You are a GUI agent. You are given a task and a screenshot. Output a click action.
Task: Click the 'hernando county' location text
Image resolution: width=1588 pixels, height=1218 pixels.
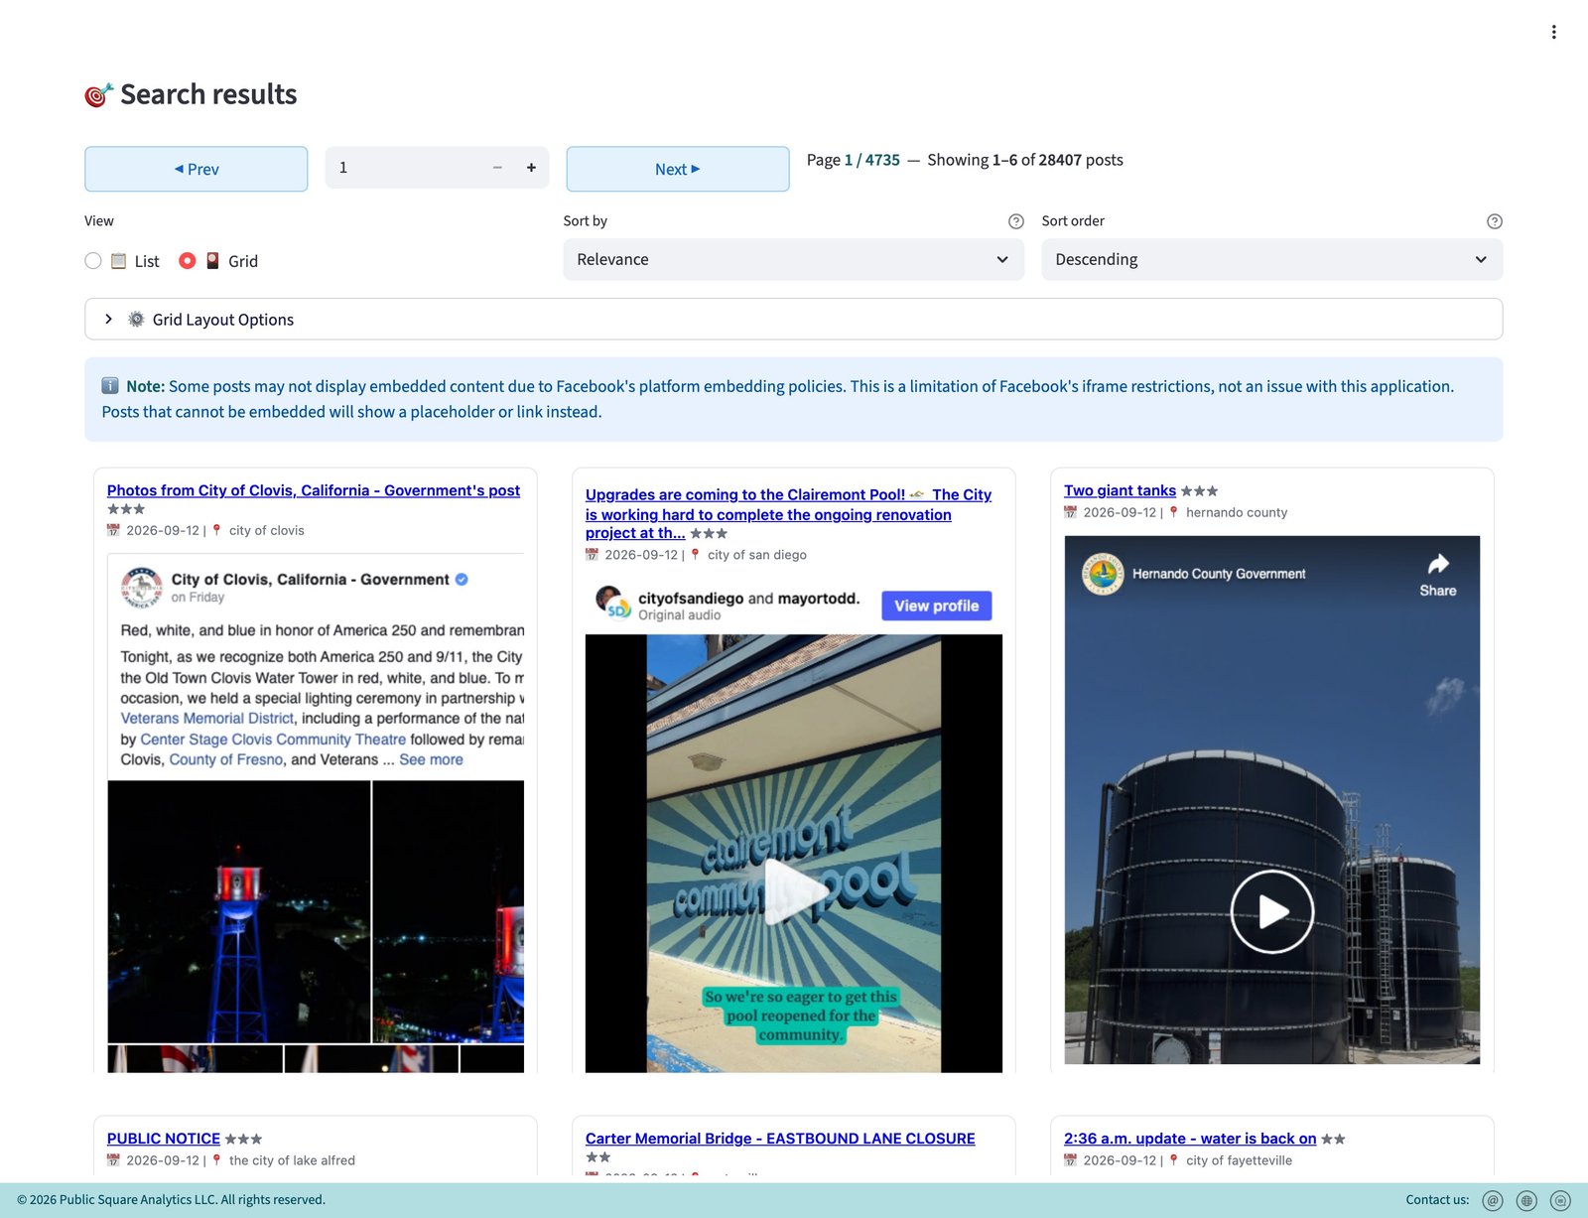click(1237, 512)
